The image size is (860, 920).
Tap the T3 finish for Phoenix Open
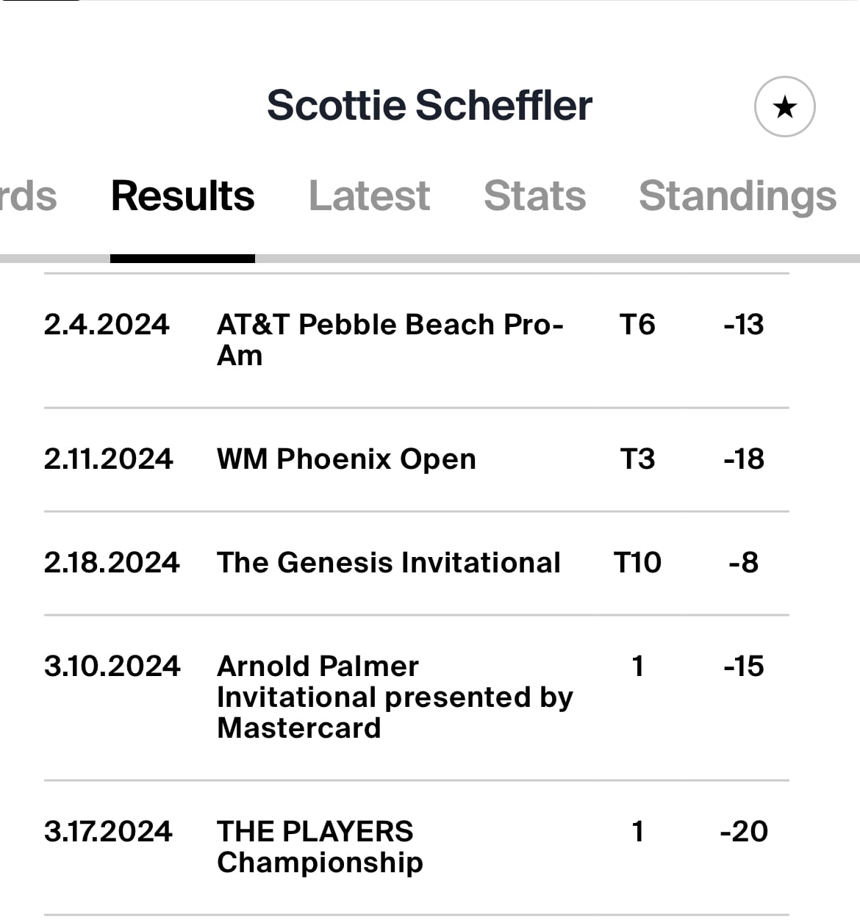tap(637, 459)
